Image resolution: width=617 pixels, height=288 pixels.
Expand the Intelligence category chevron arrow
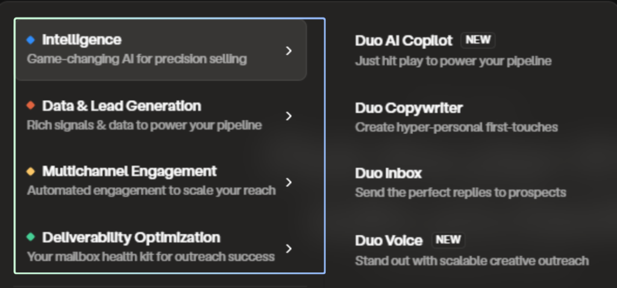[289, 51]
